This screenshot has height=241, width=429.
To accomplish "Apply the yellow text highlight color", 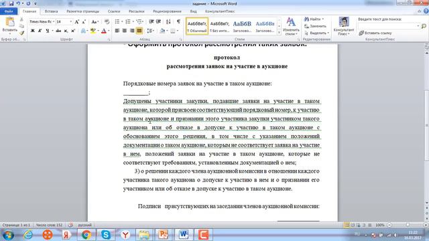I will click(93, 31).
